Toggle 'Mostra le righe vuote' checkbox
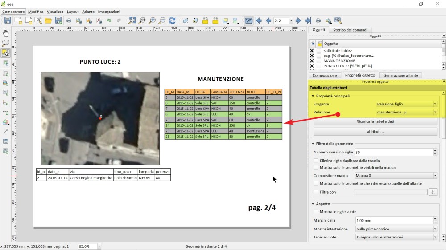 316,212
